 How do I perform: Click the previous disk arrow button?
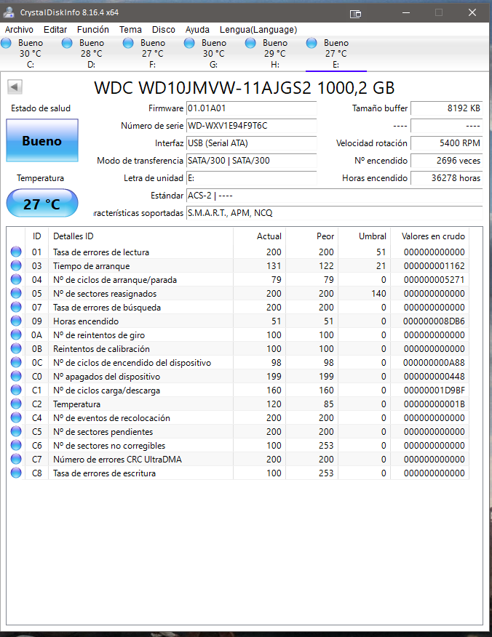[15, 87]
